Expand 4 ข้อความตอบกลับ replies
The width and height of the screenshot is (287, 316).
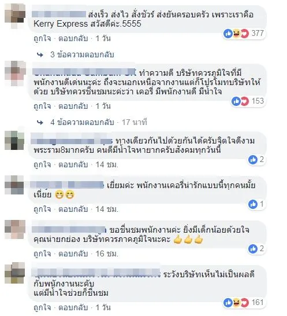point(82,122)
